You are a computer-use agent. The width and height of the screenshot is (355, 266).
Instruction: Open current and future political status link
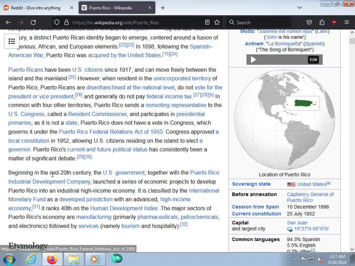(x=107, y=150)
